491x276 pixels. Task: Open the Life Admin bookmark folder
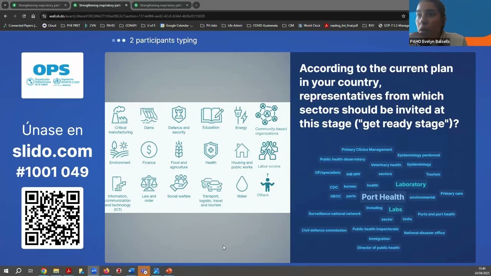pyautogui.click(x=232, y=26)
